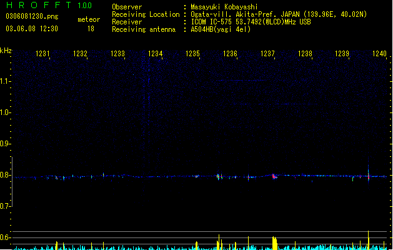This screenshot has height=250, width=393.
Task: Click the bright red meteor echo just after 1237
Action: pyautogui.click(x=274, y=176)
